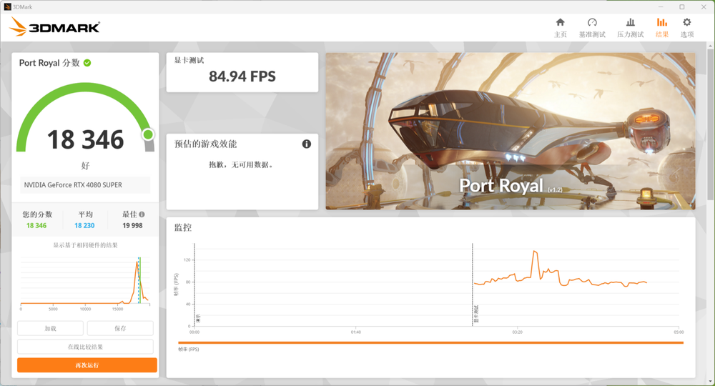Click 在线比较结果 compare online button

click(x=85, y=347)
